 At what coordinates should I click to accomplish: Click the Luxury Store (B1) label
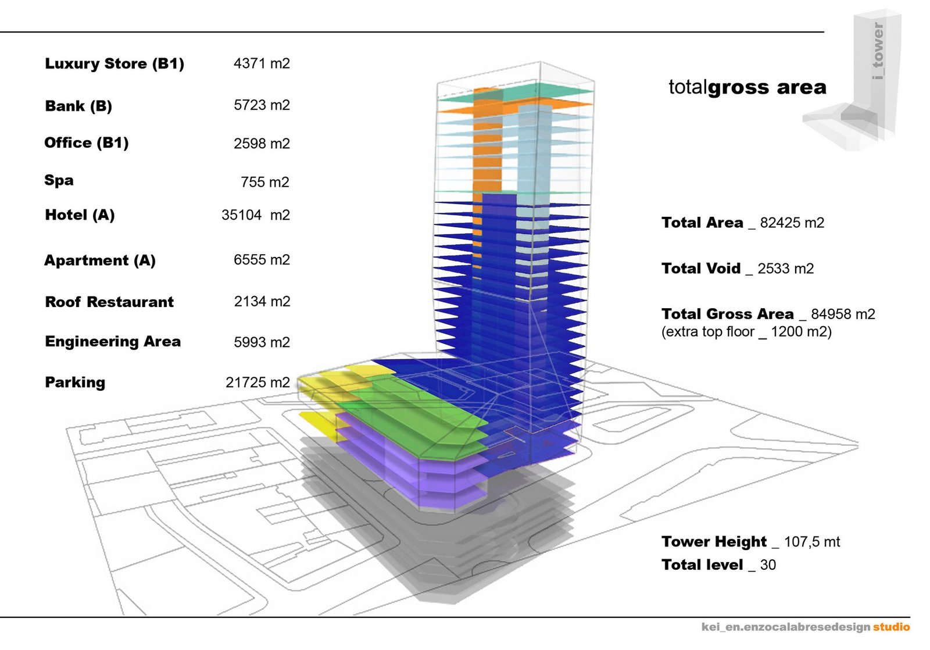pos(115,63)
